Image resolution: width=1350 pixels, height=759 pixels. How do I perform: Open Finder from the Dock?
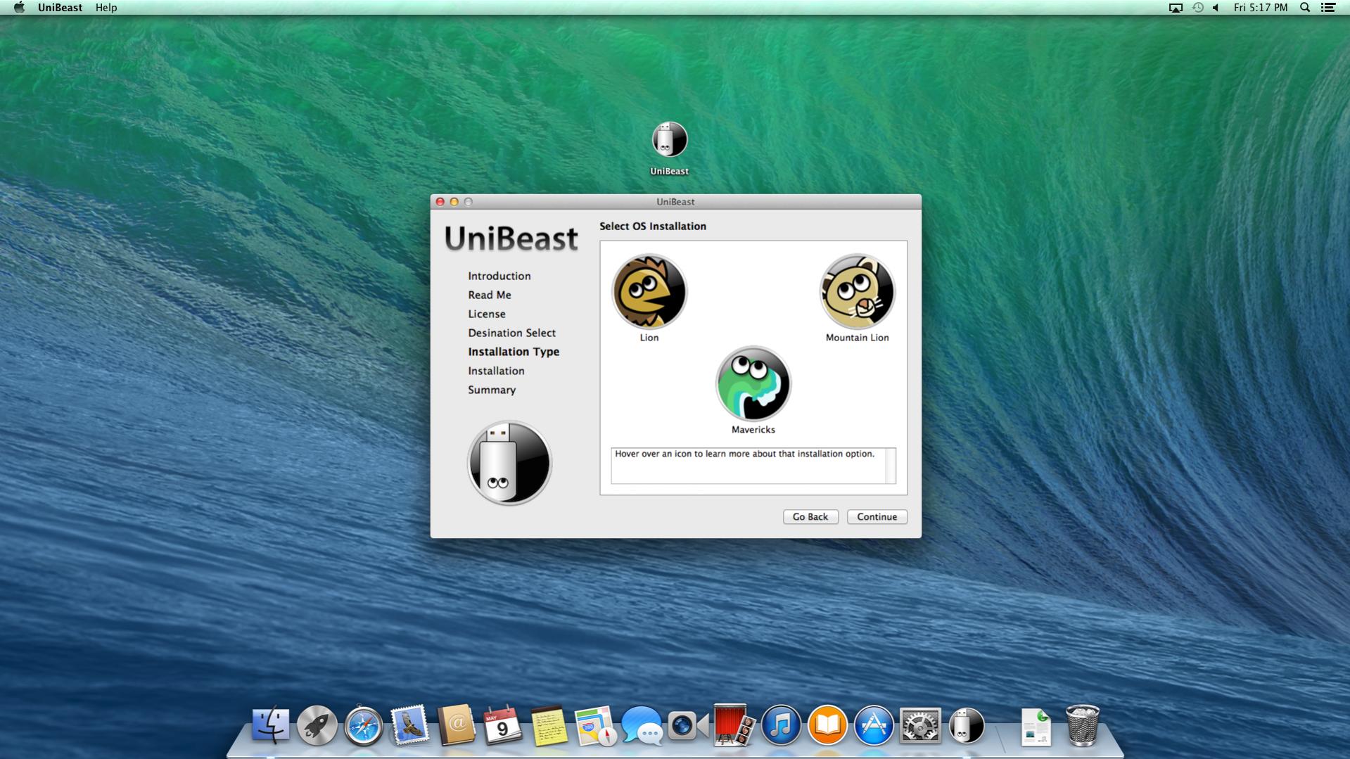[270, 725]
